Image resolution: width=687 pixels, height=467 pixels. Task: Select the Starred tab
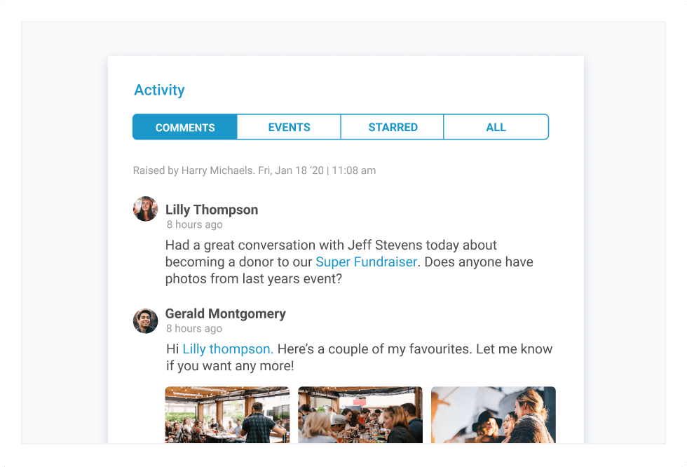coord(393,128)
